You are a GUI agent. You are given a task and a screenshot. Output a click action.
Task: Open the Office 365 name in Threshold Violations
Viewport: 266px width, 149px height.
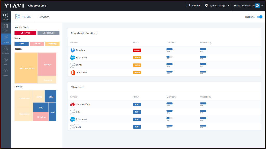point(81,72)
